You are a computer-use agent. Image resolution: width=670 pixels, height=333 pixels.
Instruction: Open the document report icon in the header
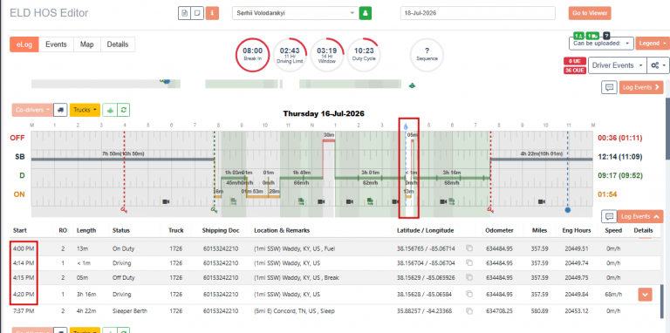[184, 13]
